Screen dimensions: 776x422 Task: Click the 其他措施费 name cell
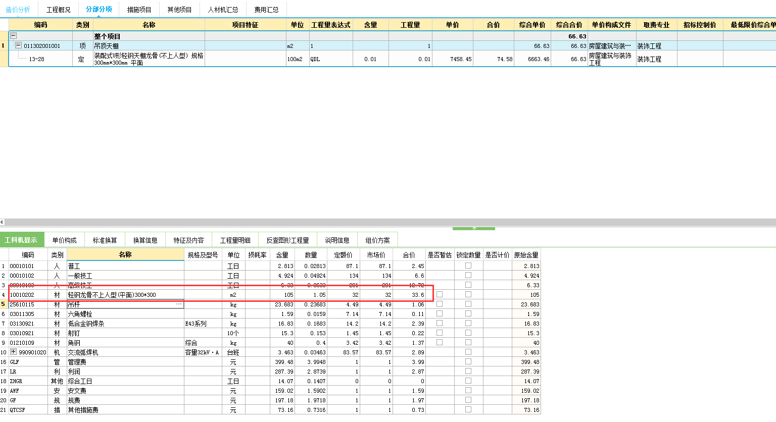click(x=125, y=410)
